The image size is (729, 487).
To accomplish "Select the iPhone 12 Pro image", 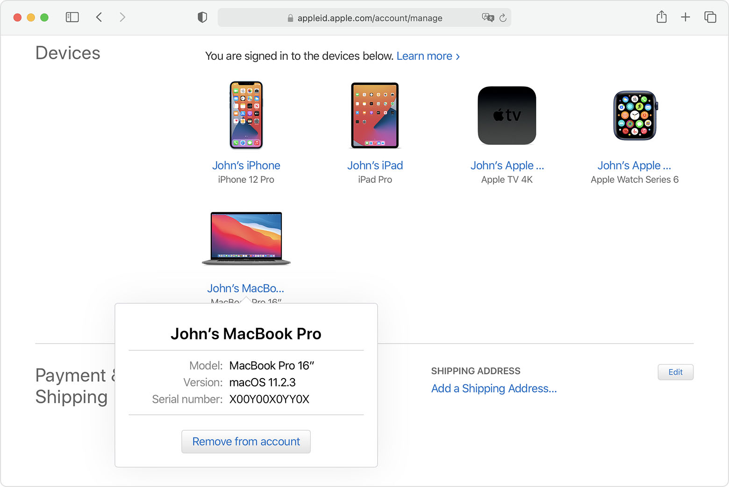I will coord(246,115).
